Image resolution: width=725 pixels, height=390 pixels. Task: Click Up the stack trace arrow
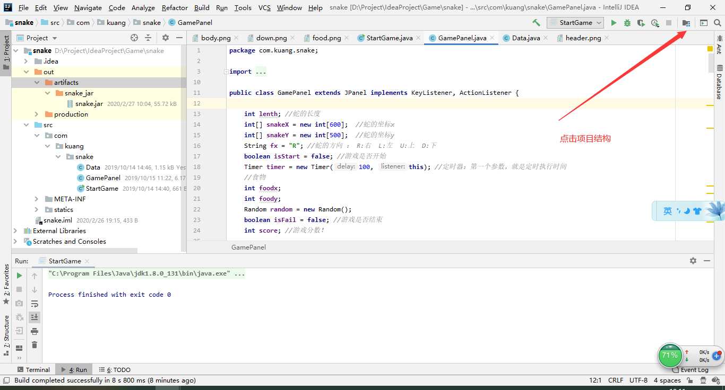(x=34, y=276)
